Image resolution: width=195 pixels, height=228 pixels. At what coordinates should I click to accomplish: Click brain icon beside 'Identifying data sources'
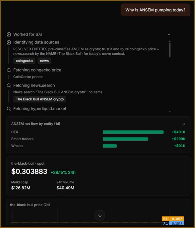9,42
